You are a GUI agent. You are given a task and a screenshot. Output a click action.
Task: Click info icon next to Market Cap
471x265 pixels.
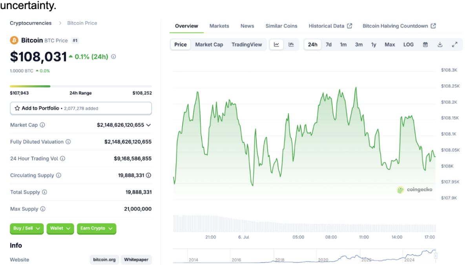pos(42,125)
